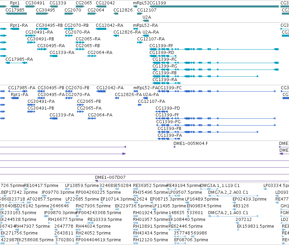The height and width of the screenshot is (245, 289).
Task: Select the CG1399-PG protein label
Action: (168, 122)
